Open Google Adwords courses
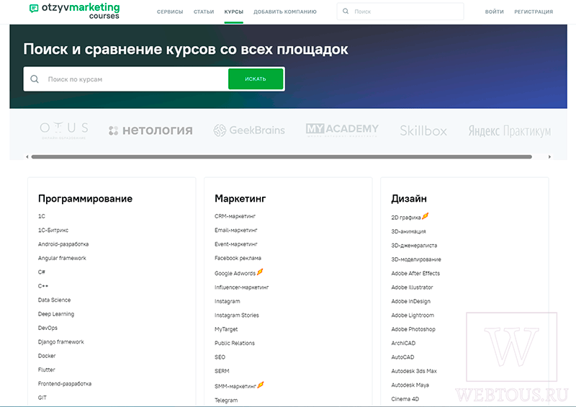576x407 pixels. tap(235, 274)
